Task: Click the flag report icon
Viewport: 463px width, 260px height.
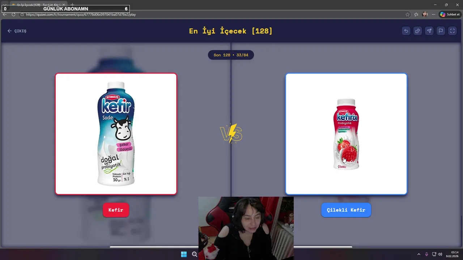Action: [x=441, y=31]
